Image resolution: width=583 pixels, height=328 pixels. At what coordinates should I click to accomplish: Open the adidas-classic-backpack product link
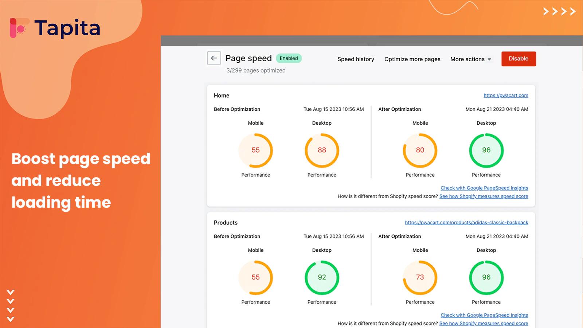466,223
